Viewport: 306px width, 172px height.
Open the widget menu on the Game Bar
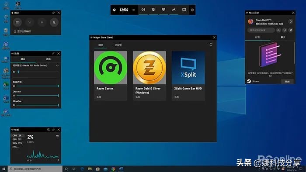[x=133, y=10]
